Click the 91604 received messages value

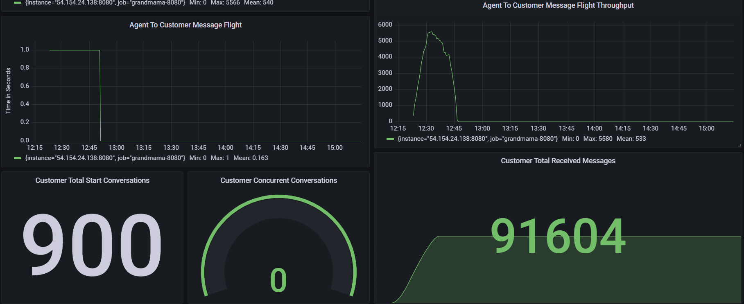(x=558, y=236)
